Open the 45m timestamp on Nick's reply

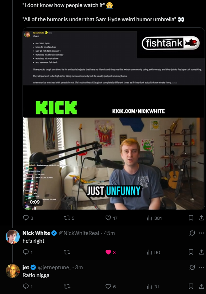tap(109, 233)
